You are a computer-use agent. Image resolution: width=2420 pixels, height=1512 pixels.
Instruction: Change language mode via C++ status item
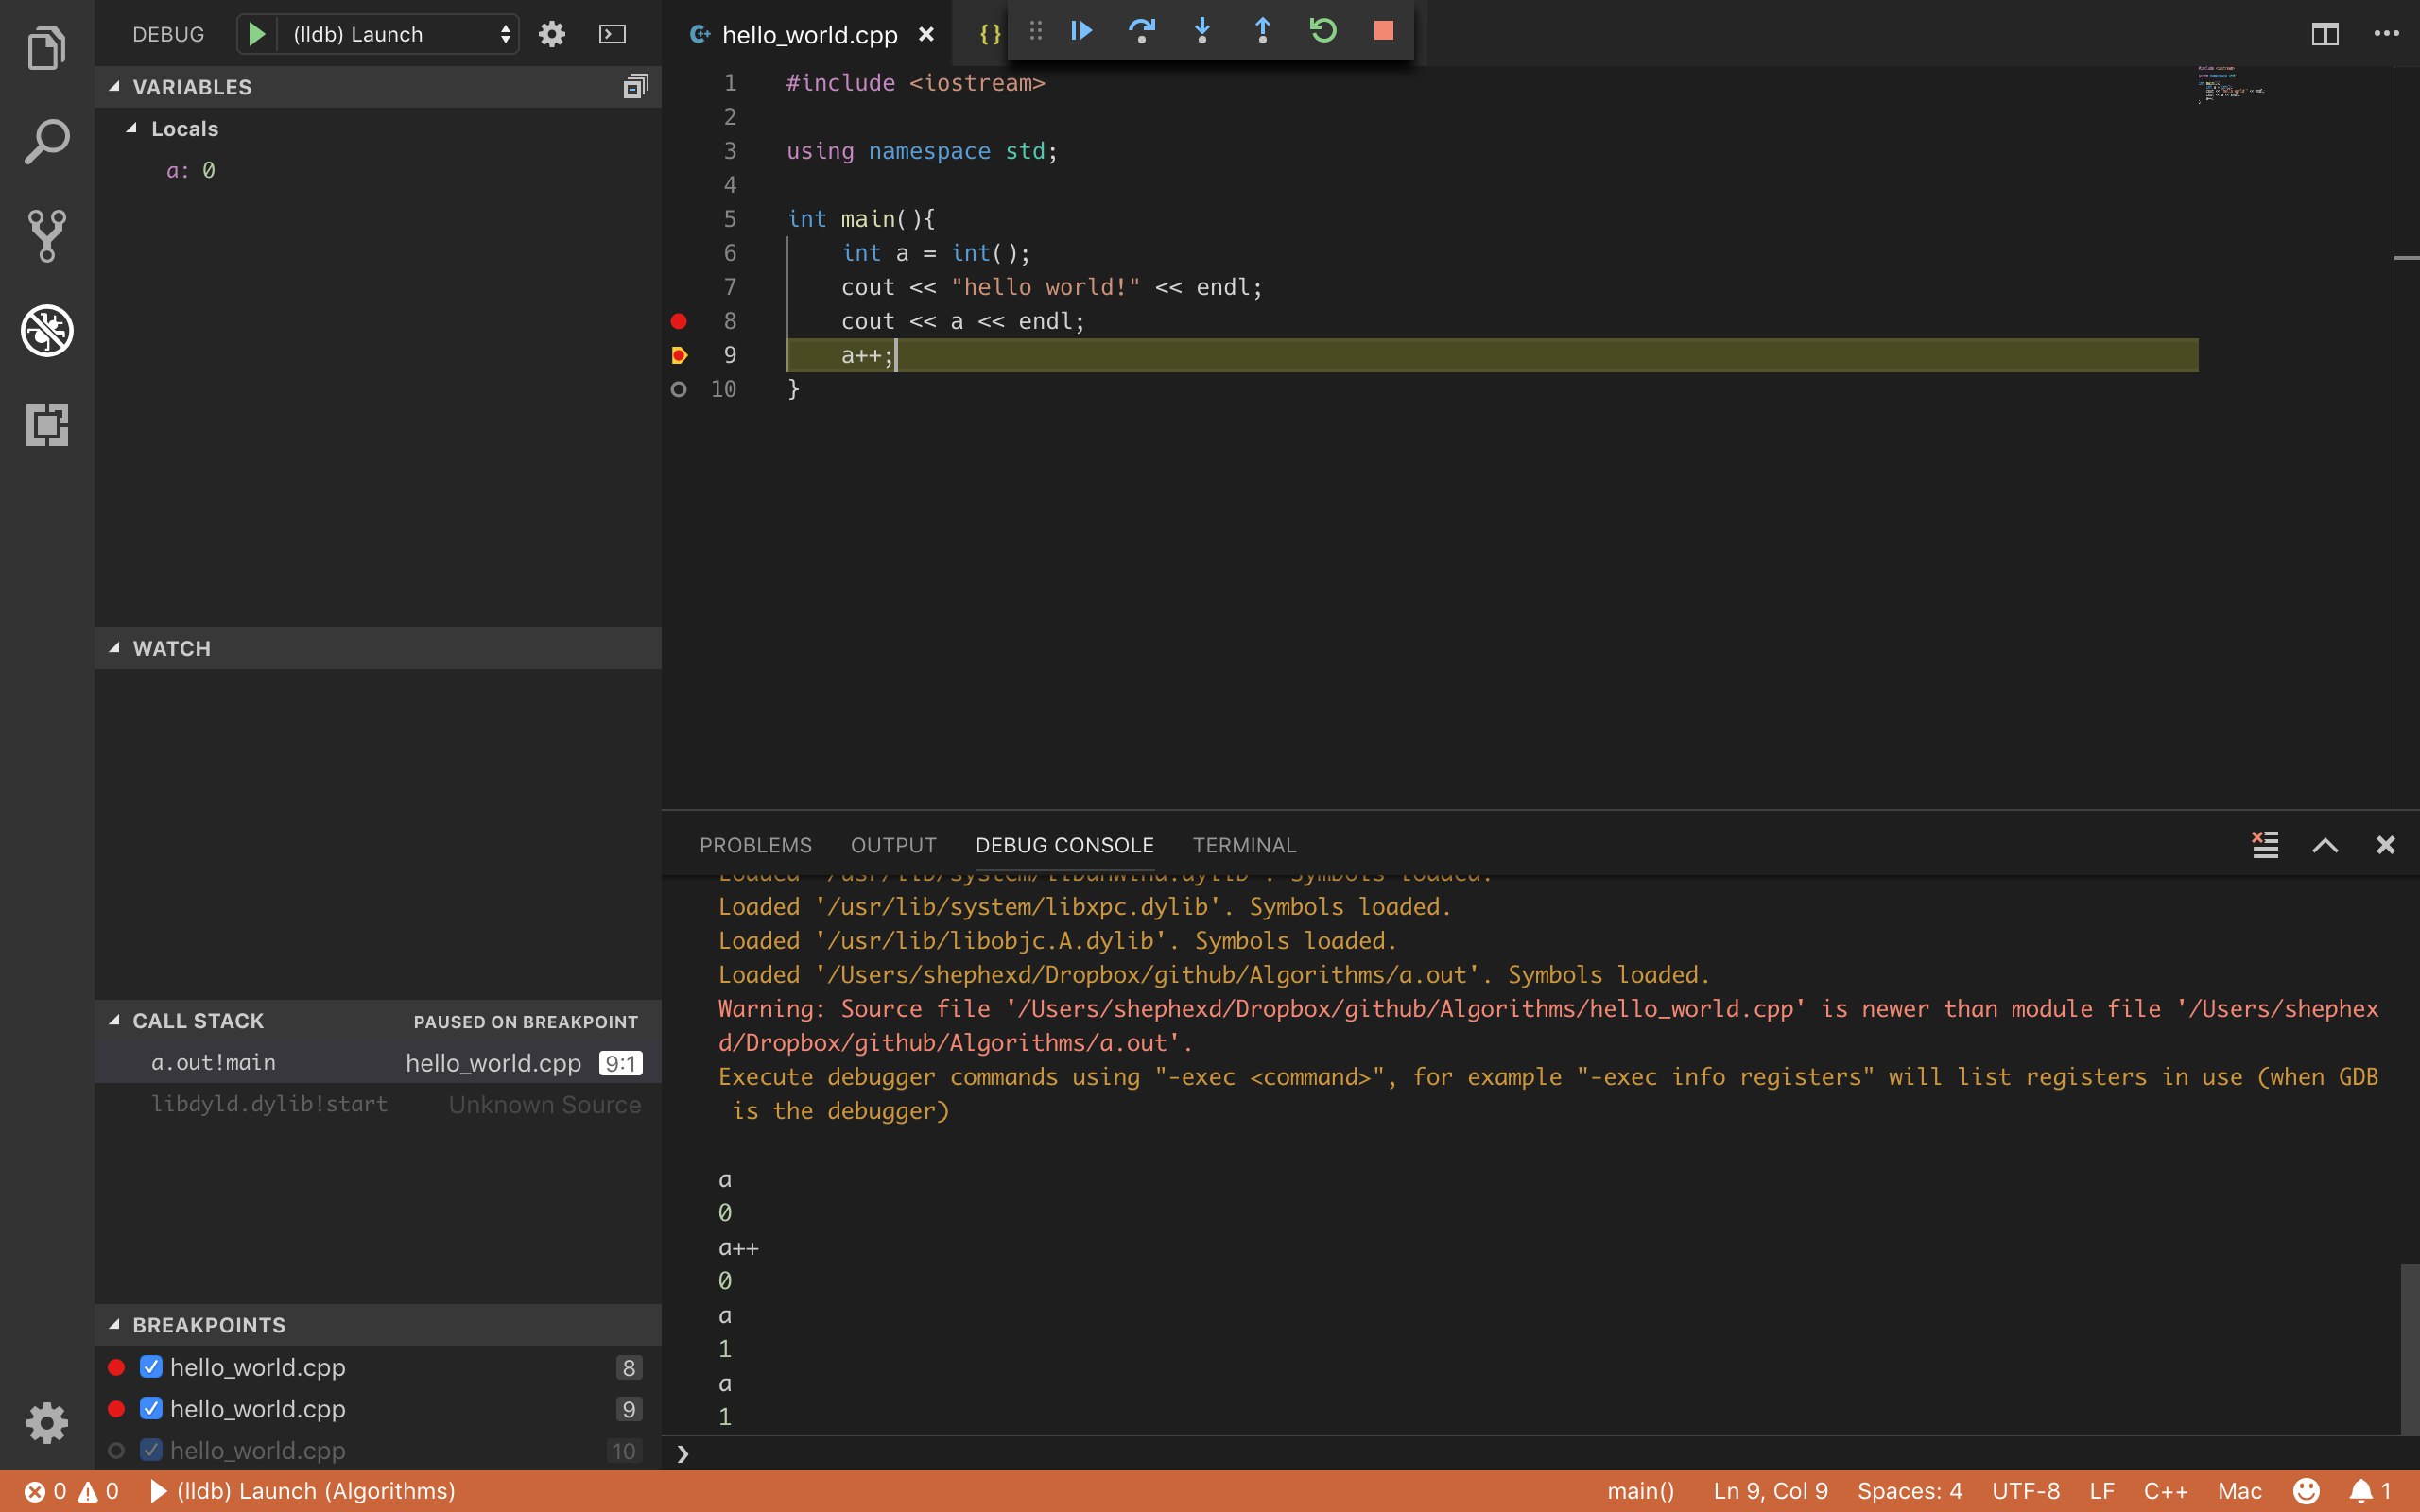pos(2165,1491)
